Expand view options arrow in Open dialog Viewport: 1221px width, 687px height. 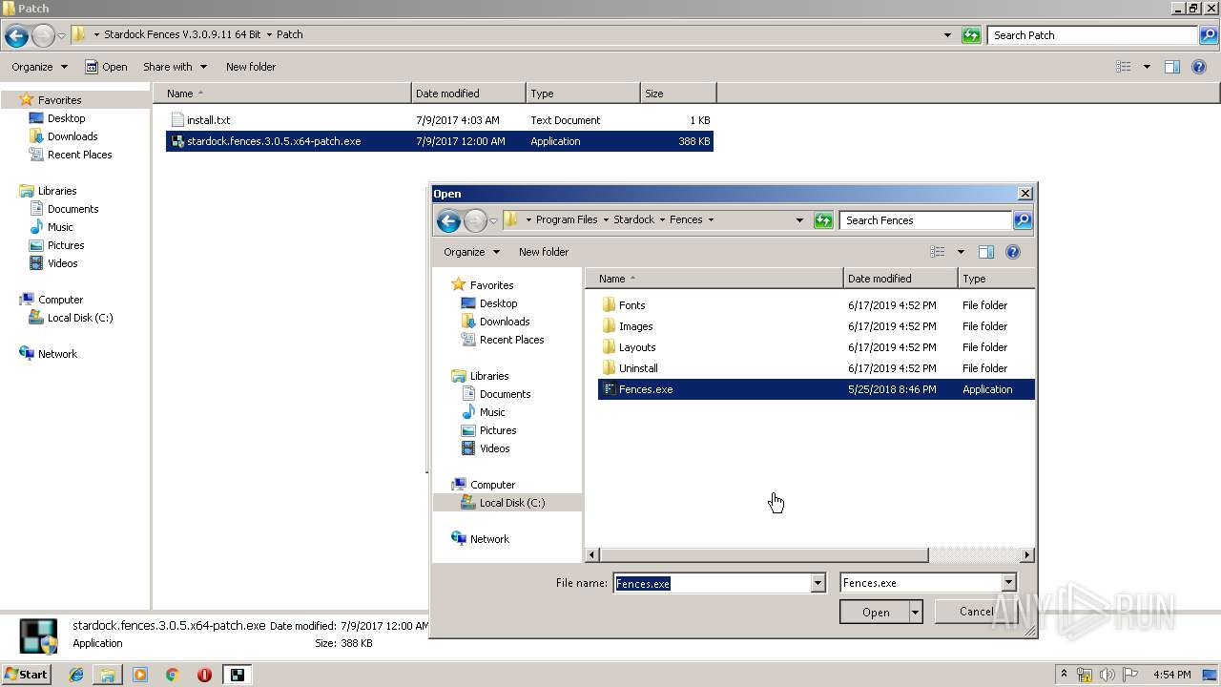(961, 252)
